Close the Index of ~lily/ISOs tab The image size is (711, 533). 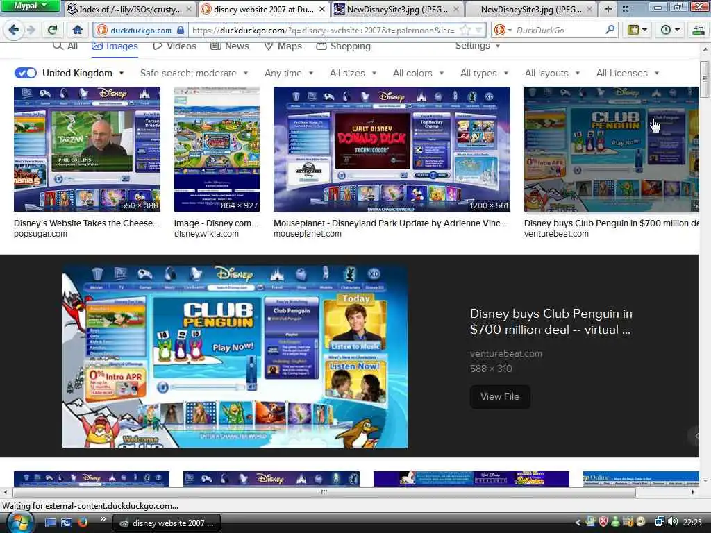tap(189, 9)
